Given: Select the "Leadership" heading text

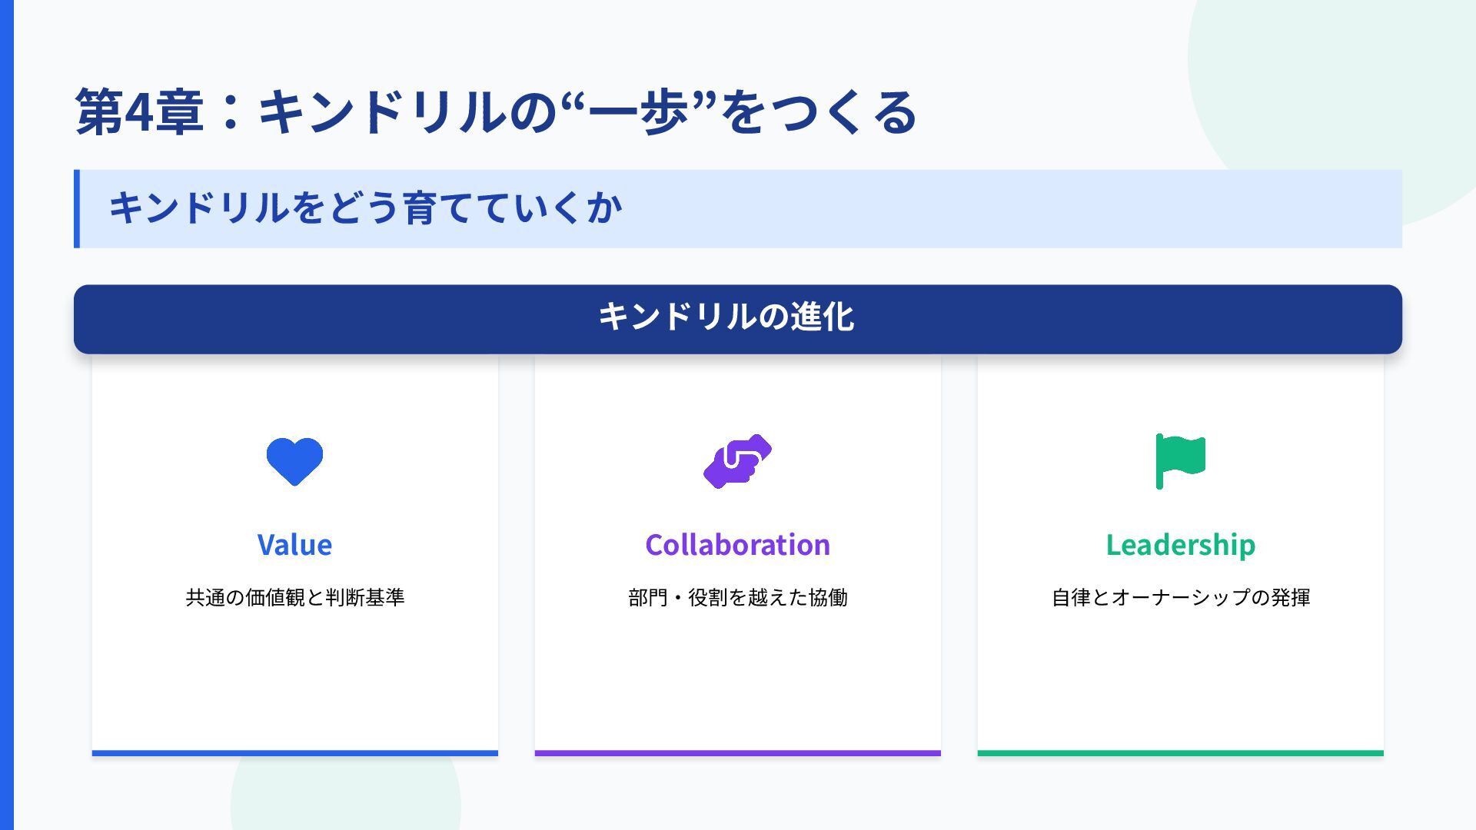Looking at the screenshot, I should pyautogui.click(x=1180, y=545).
